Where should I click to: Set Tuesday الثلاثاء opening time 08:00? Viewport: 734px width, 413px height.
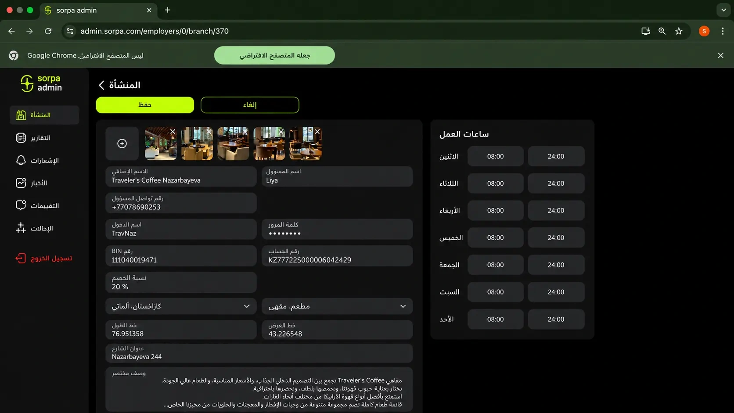point(495,183)
